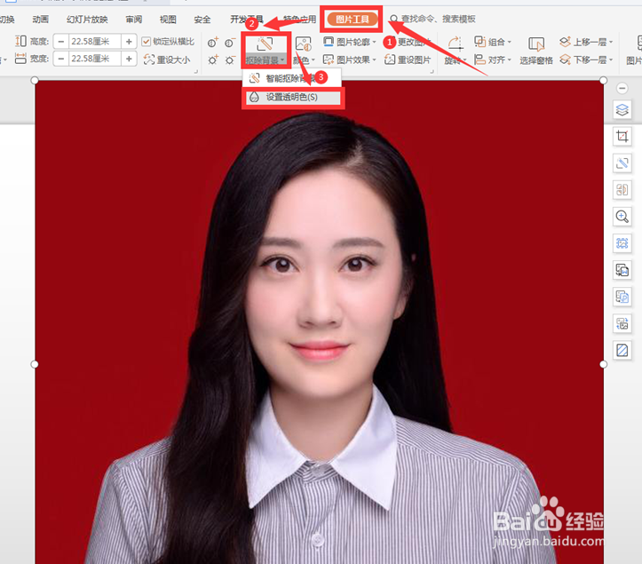Image resolution: width=642 pixels, height=564 pixels.
Task: Click the 高度 value field
Action: click(x=95, y=42)
